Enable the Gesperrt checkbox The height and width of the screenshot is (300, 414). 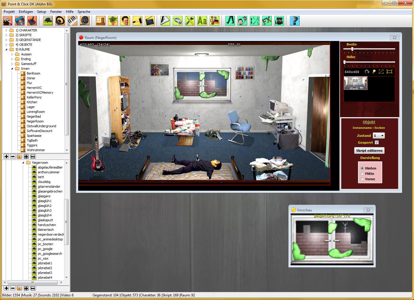[377, 143]
